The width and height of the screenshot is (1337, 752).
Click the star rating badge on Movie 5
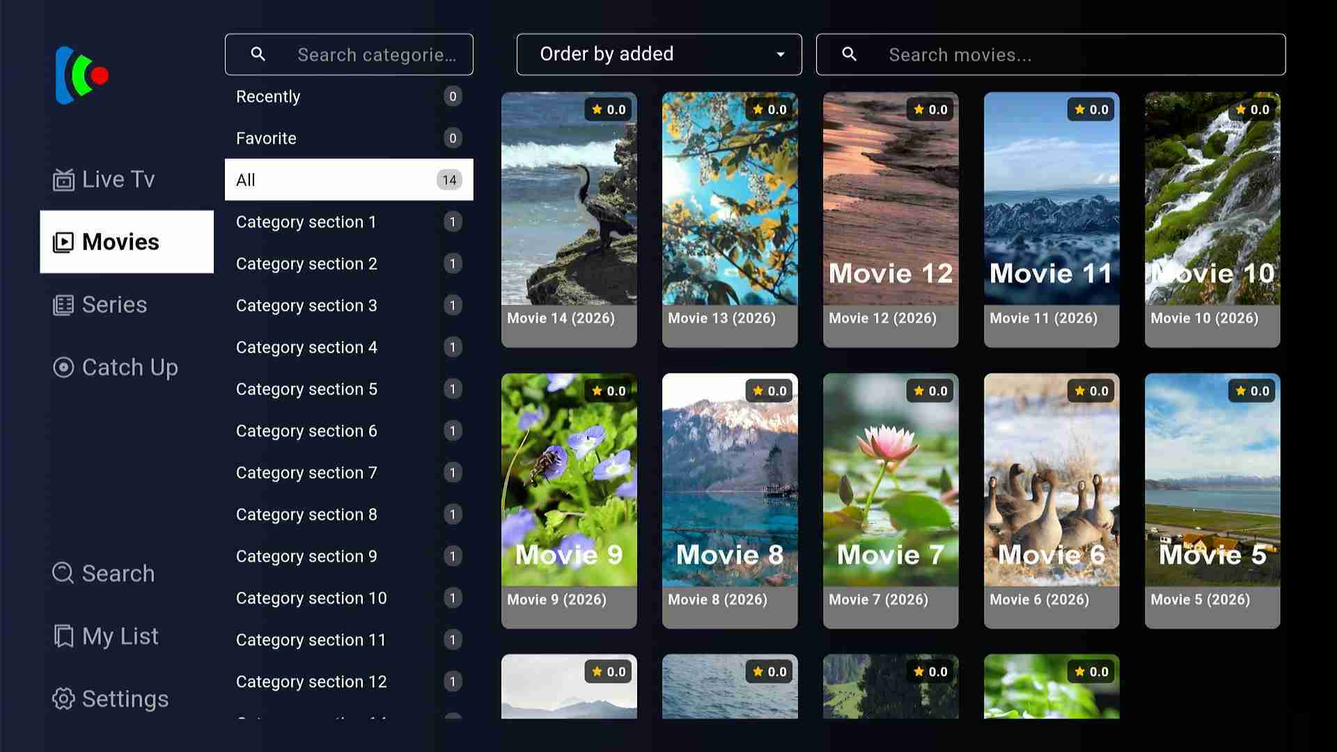click(x=1253, y=391)
